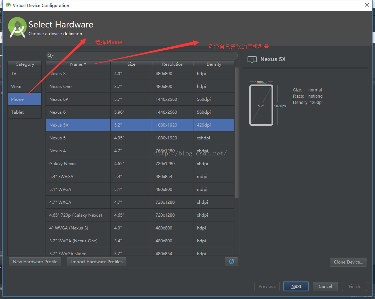Select the Phone category
The height and width of the screenshot is (299, 375).
(x=24, y=99)
